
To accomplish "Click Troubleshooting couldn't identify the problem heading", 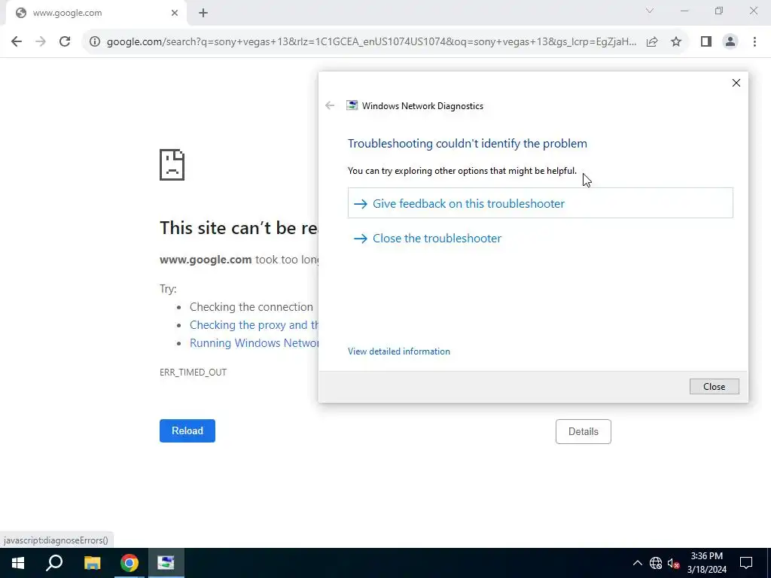I will 467,144.
